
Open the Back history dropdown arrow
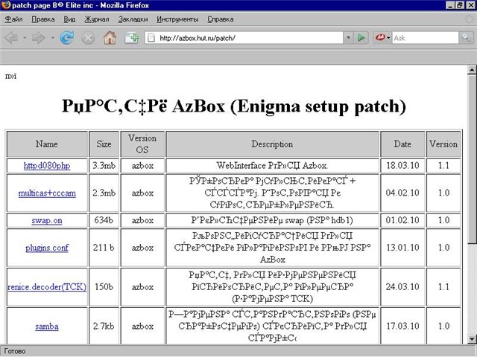25,38
